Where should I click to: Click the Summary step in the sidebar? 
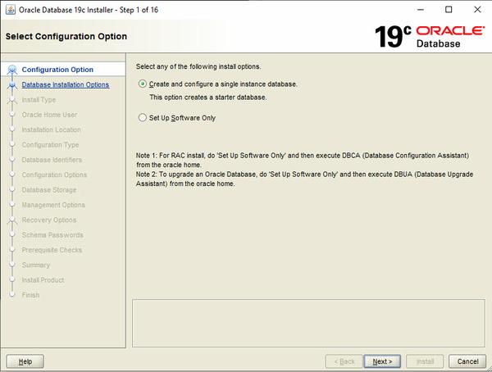tap(36, 265)
